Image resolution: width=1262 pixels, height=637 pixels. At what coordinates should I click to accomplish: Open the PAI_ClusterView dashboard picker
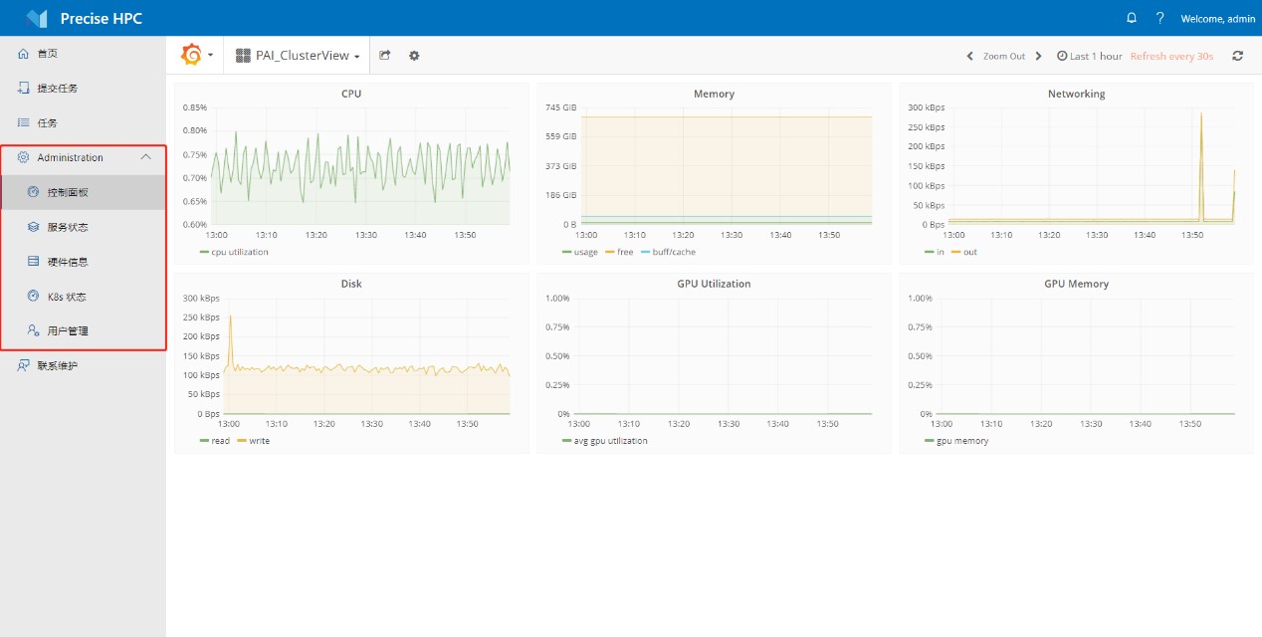click(298, 56)
